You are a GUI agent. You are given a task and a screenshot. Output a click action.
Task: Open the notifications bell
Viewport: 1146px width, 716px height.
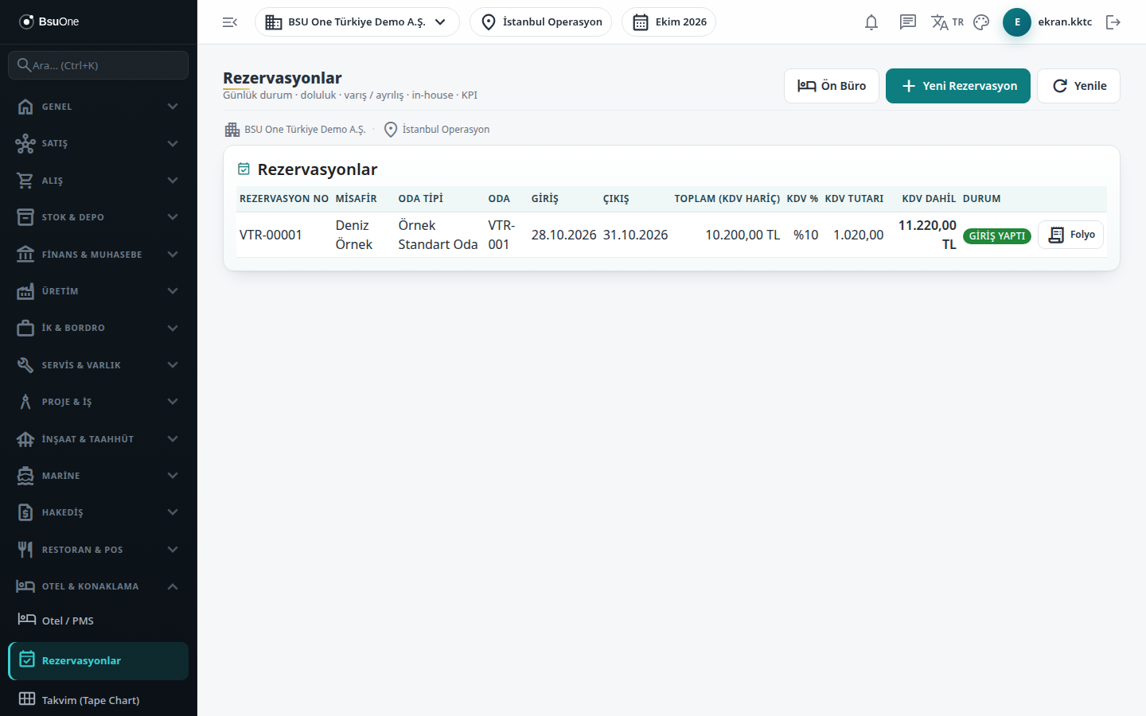871,22
